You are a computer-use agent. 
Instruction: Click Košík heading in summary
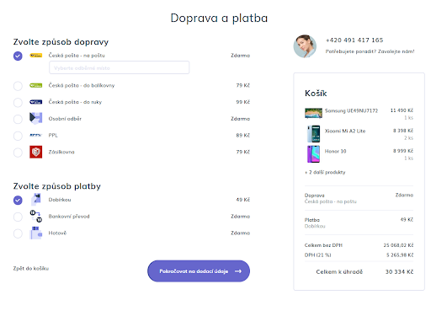316,93
